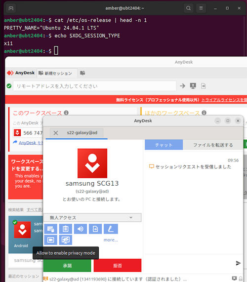The height and width of the screenshot is (282, 247).
Task: Click the remote address input field
Action: click(95, 86)
